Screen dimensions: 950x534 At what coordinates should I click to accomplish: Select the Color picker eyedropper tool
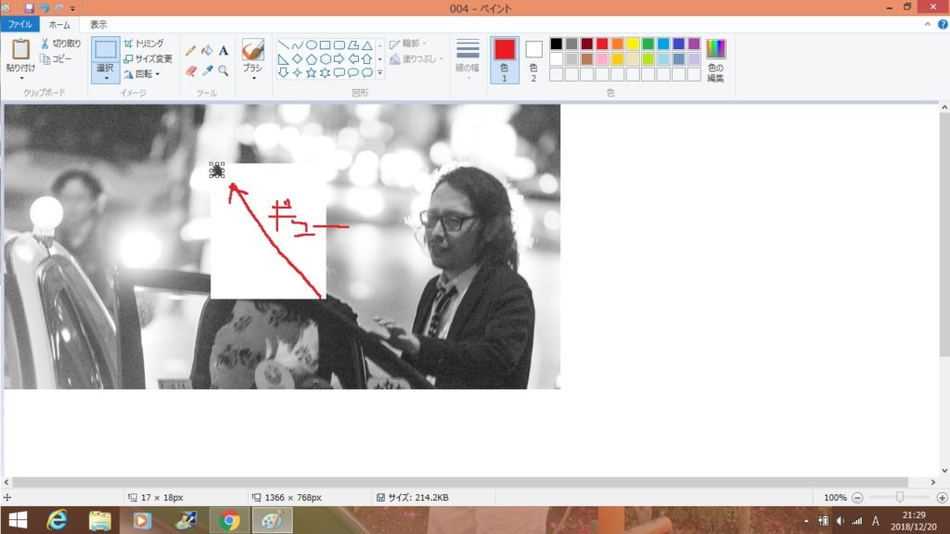(207, 70)
